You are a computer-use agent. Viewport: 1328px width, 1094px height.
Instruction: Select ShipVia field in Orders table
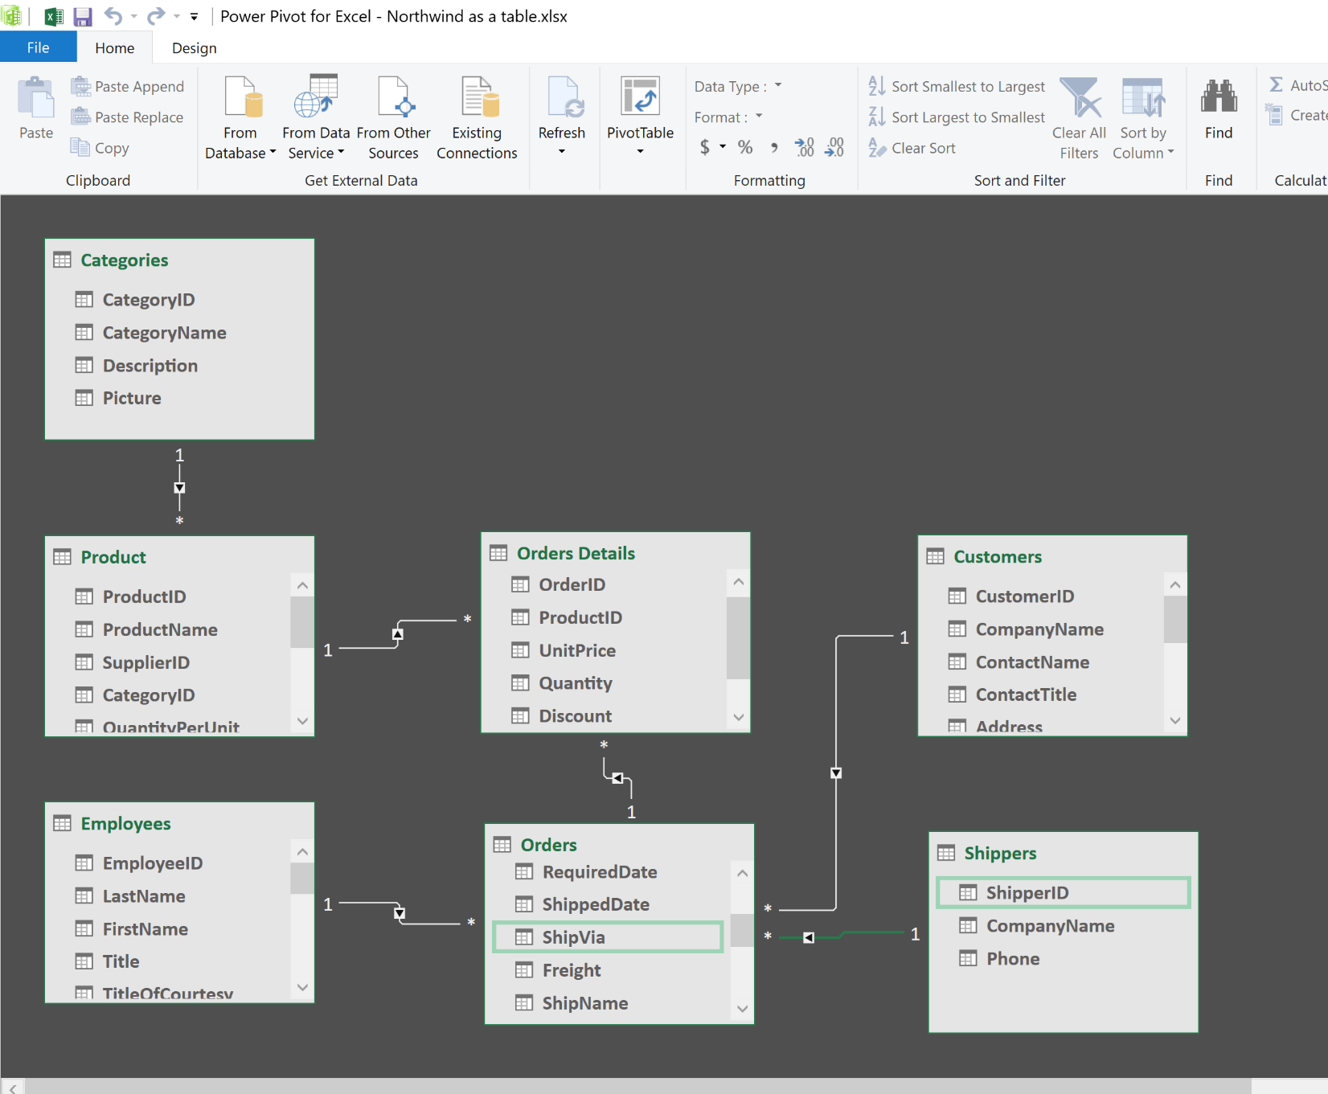coord(608,937)
